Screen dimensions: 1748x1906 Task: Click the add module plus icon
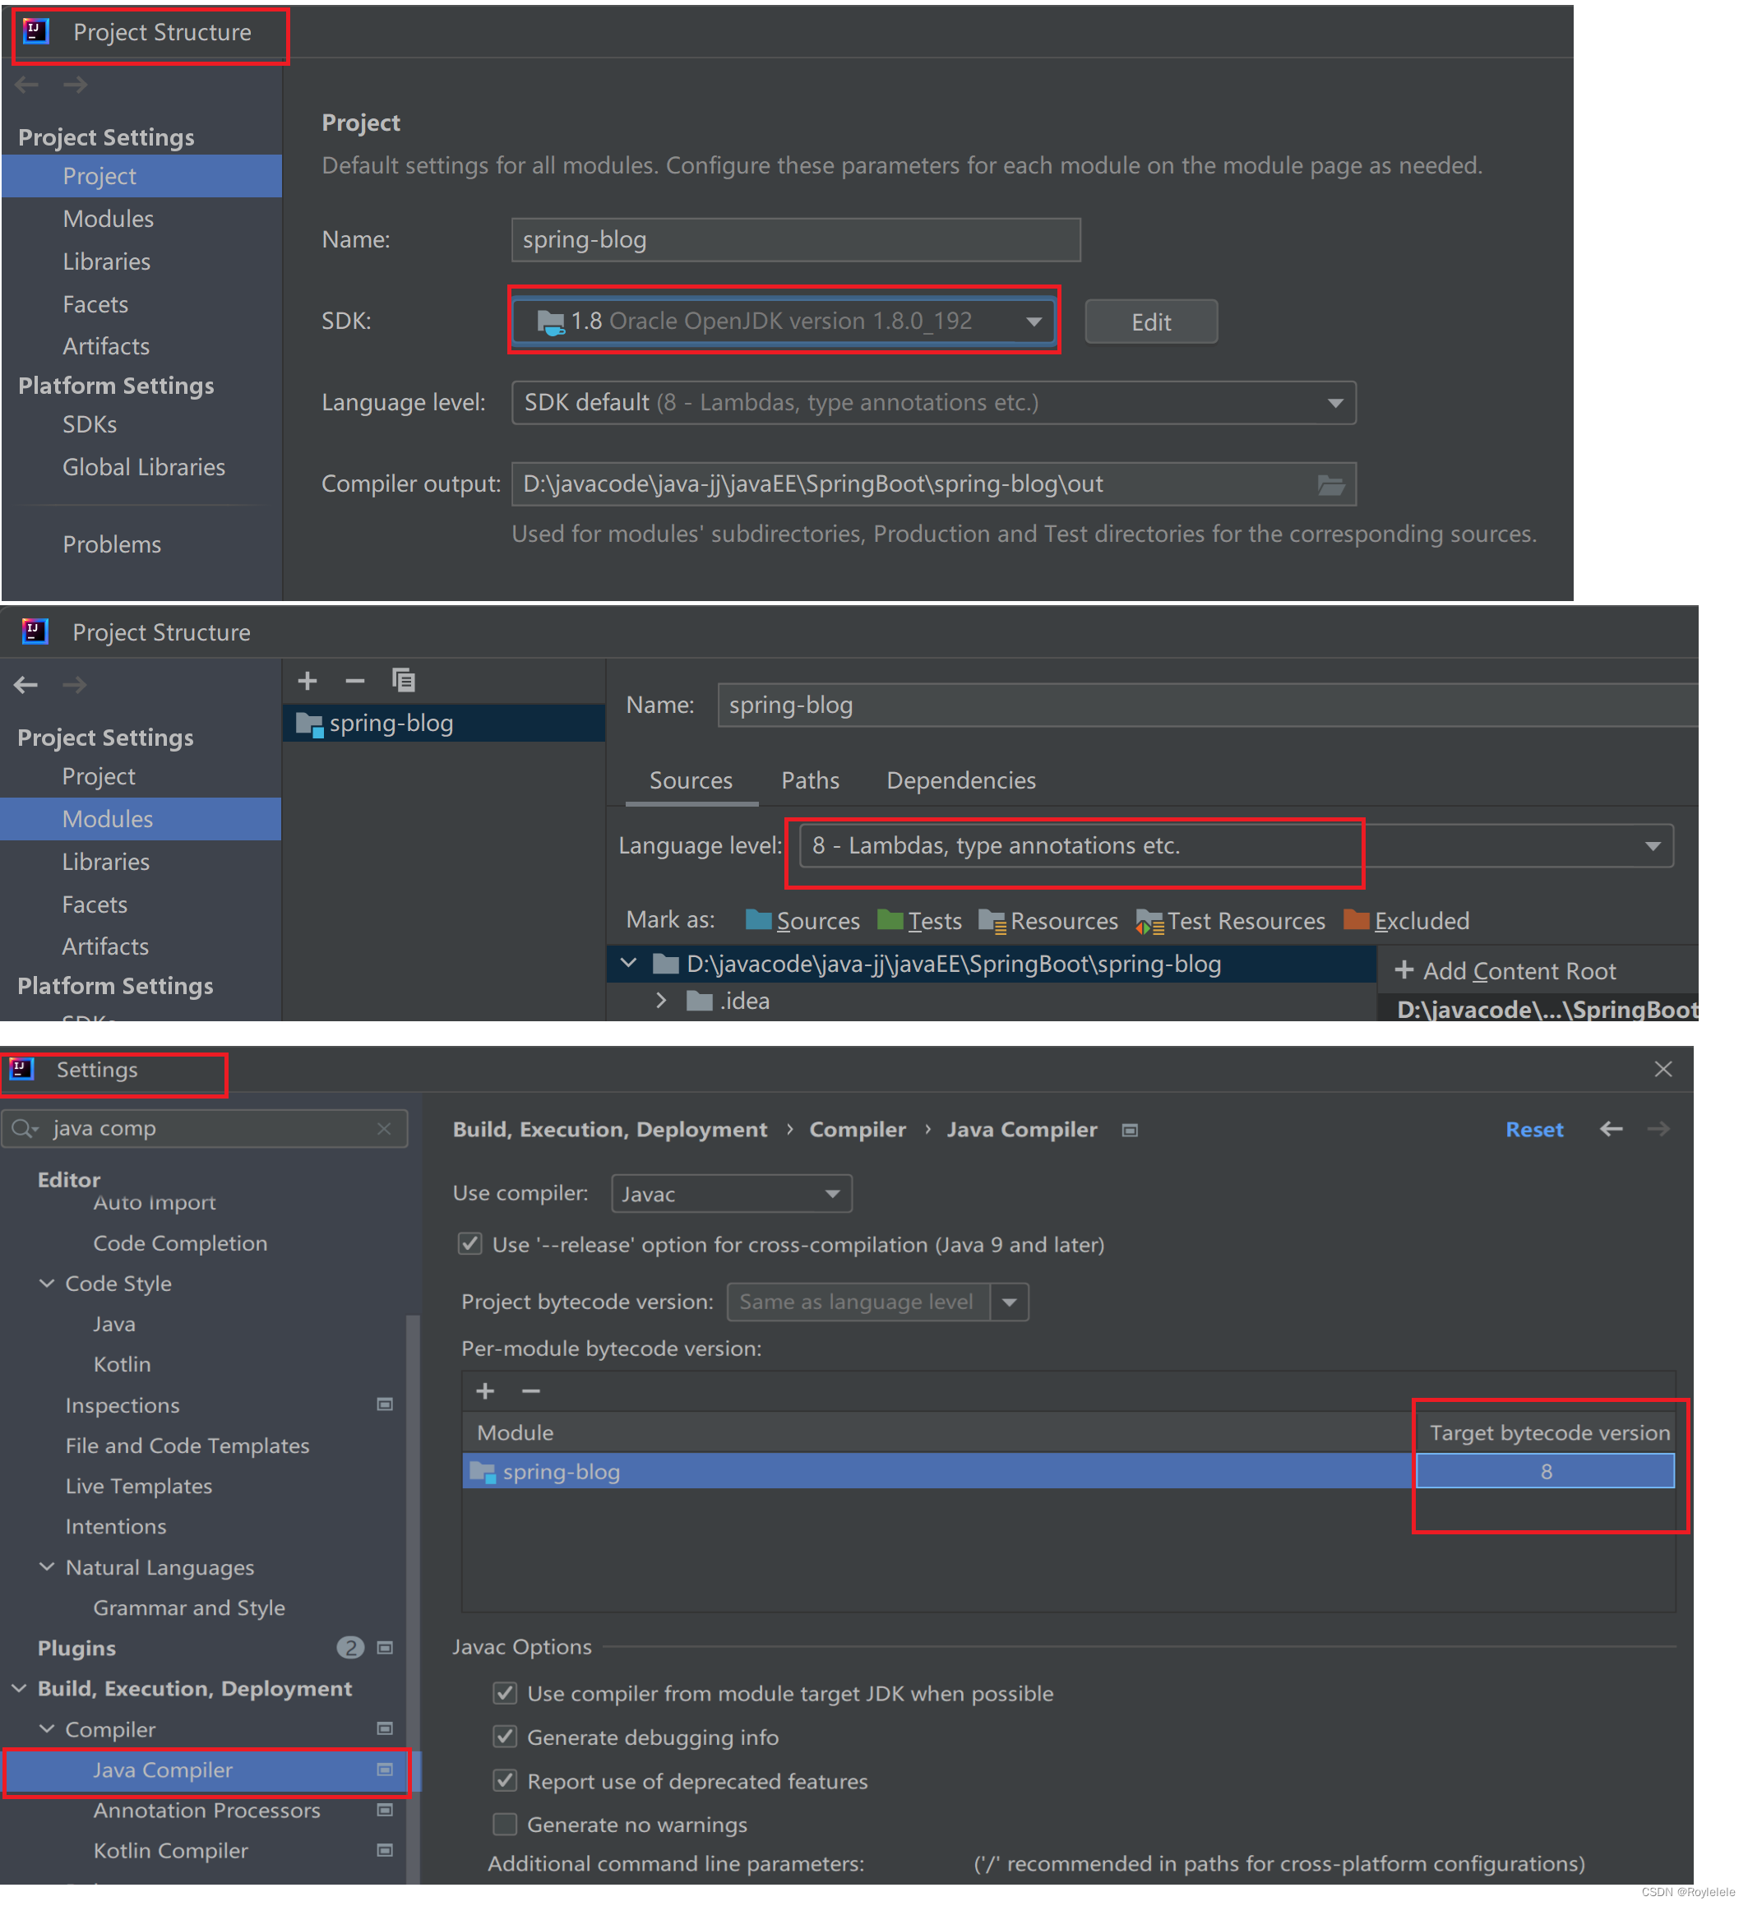coord(308,681)
